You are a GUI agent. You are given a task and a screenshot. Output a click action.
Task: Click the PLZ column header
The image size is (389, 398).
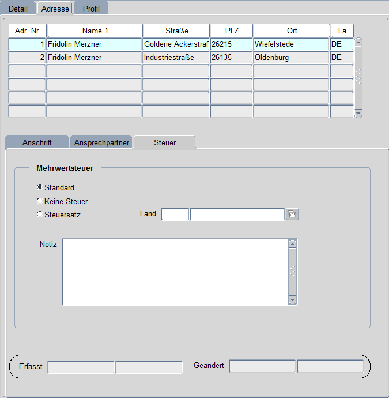[231, 31]
